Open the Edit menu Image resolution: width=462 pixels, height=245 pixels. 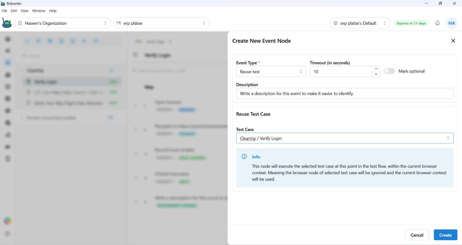(14, 11)
